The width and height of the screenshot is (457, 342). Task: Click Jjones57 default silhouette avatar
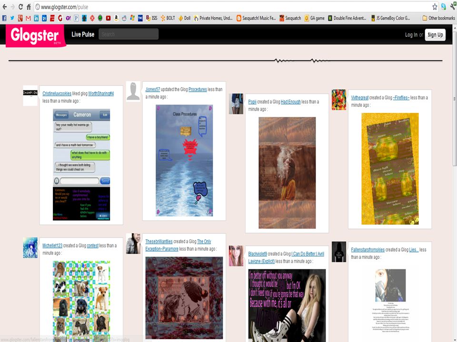tap(133, 91)
